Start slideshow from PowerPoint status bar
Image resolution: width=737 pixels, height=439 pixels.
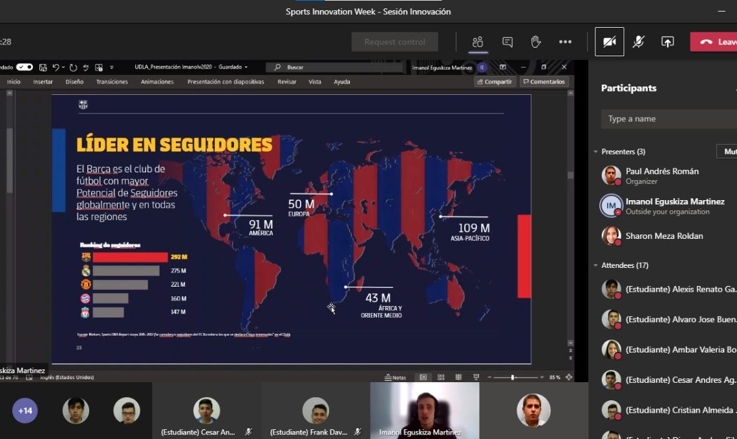coord(476,377)
